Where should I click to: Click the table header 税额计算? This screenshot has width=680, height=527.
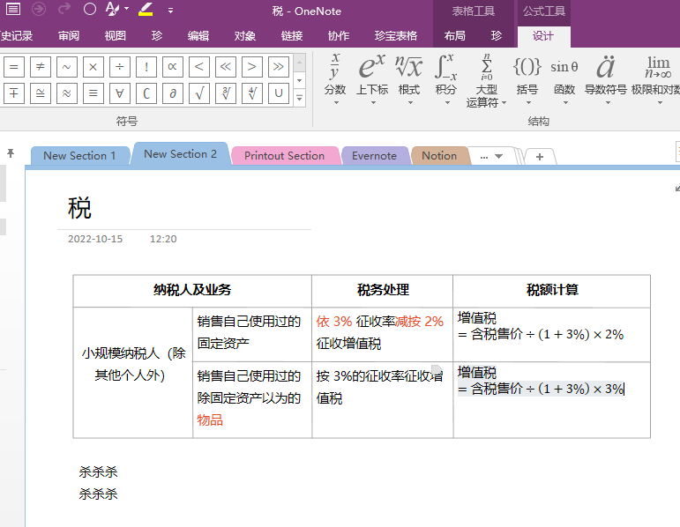(552, 290)
